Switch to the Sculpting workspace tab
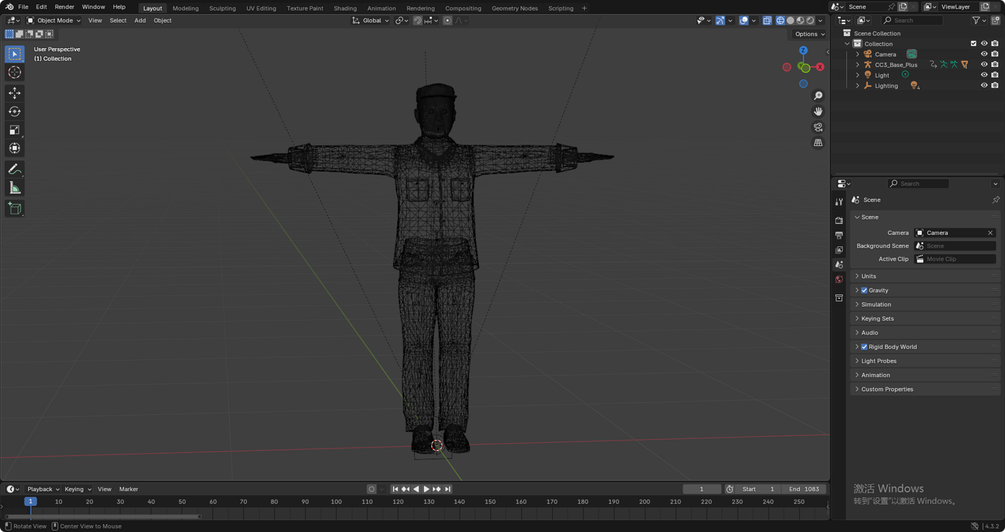Screen dimensions: 1005x532 (222, 8)
